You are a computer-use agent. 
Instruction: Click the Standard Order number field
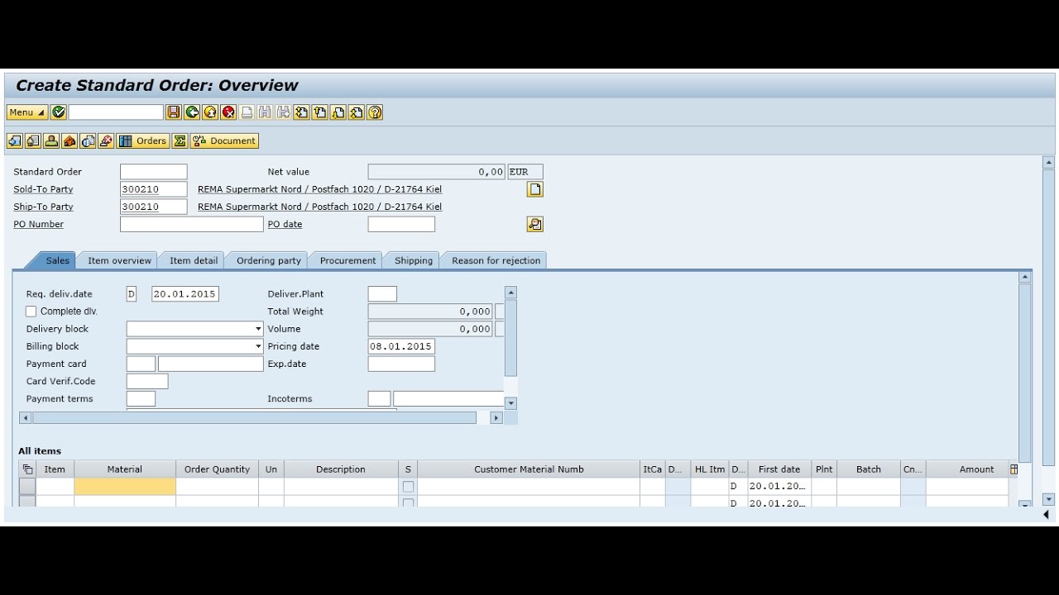[154, 172]
